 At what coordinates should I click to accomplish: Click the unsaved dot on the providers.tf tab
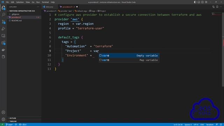77,7
